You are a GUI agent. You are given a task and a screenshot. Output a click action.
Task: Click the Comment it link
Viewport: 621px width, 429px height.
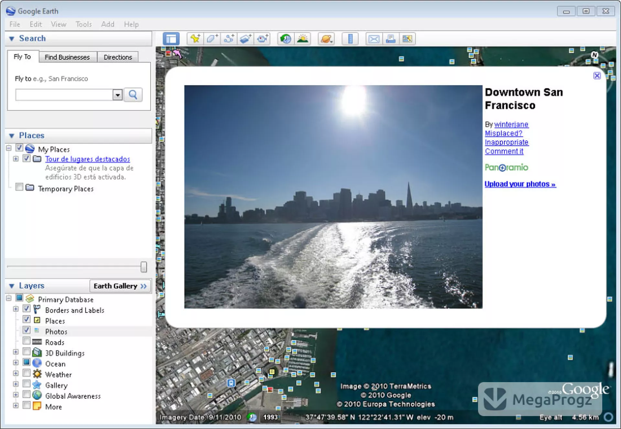click(x=504, y=151)
